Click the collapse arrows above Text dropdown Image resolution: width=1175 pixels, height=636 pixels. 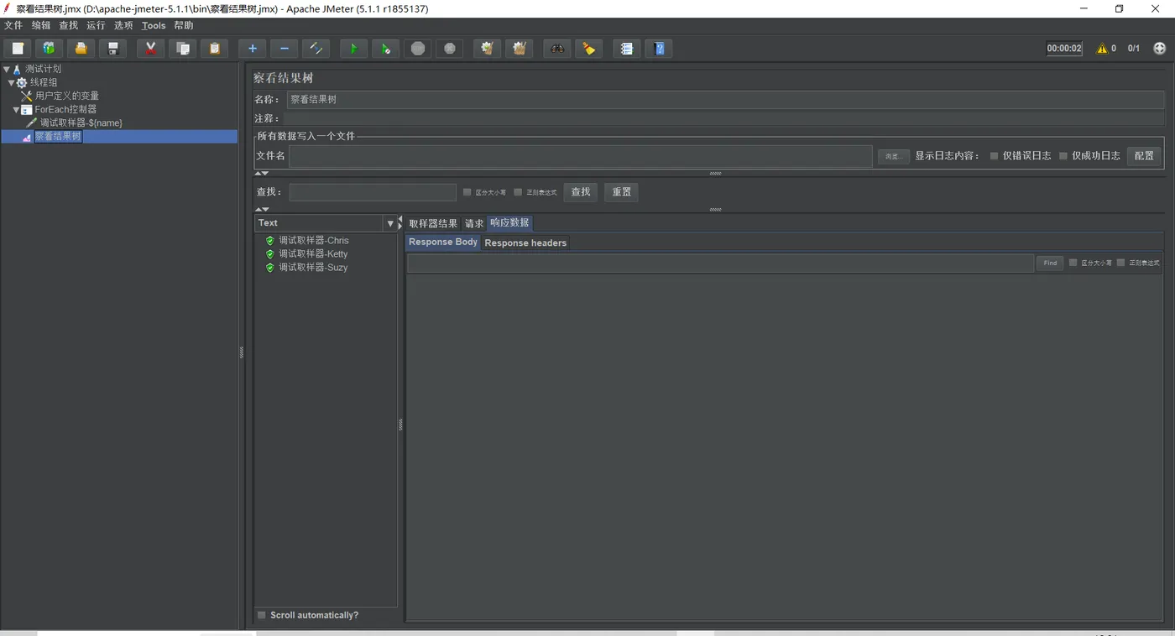pos(262,210)
